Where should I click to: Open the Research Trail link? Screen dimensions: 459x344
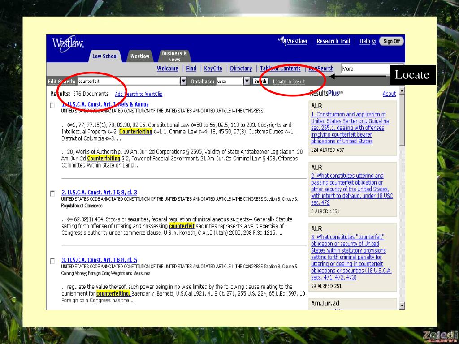pyautogui.click(x=333, y=41)
